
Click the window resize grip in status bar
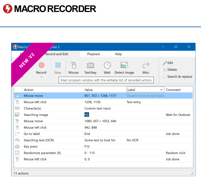[x=192, y=174]
